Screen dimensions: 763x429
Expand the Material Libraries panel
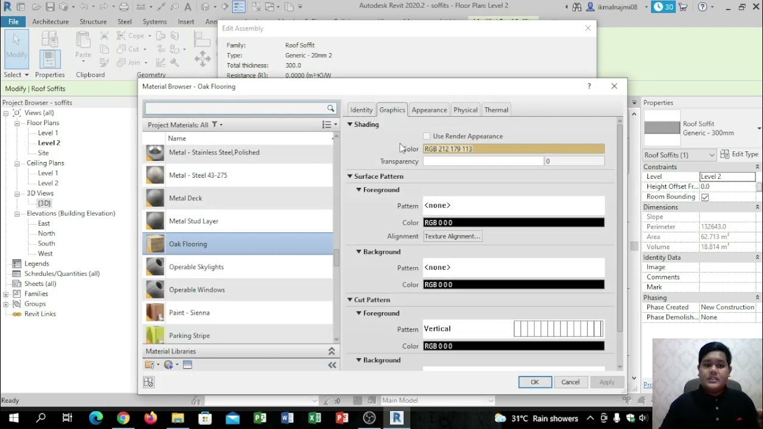(331, 351)
